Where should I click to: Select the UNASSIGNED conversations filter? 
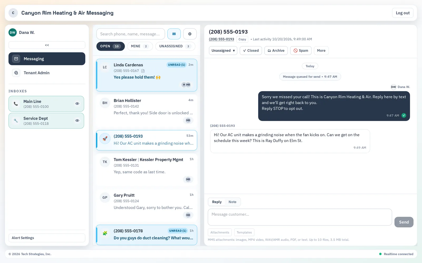pos(175,46)
